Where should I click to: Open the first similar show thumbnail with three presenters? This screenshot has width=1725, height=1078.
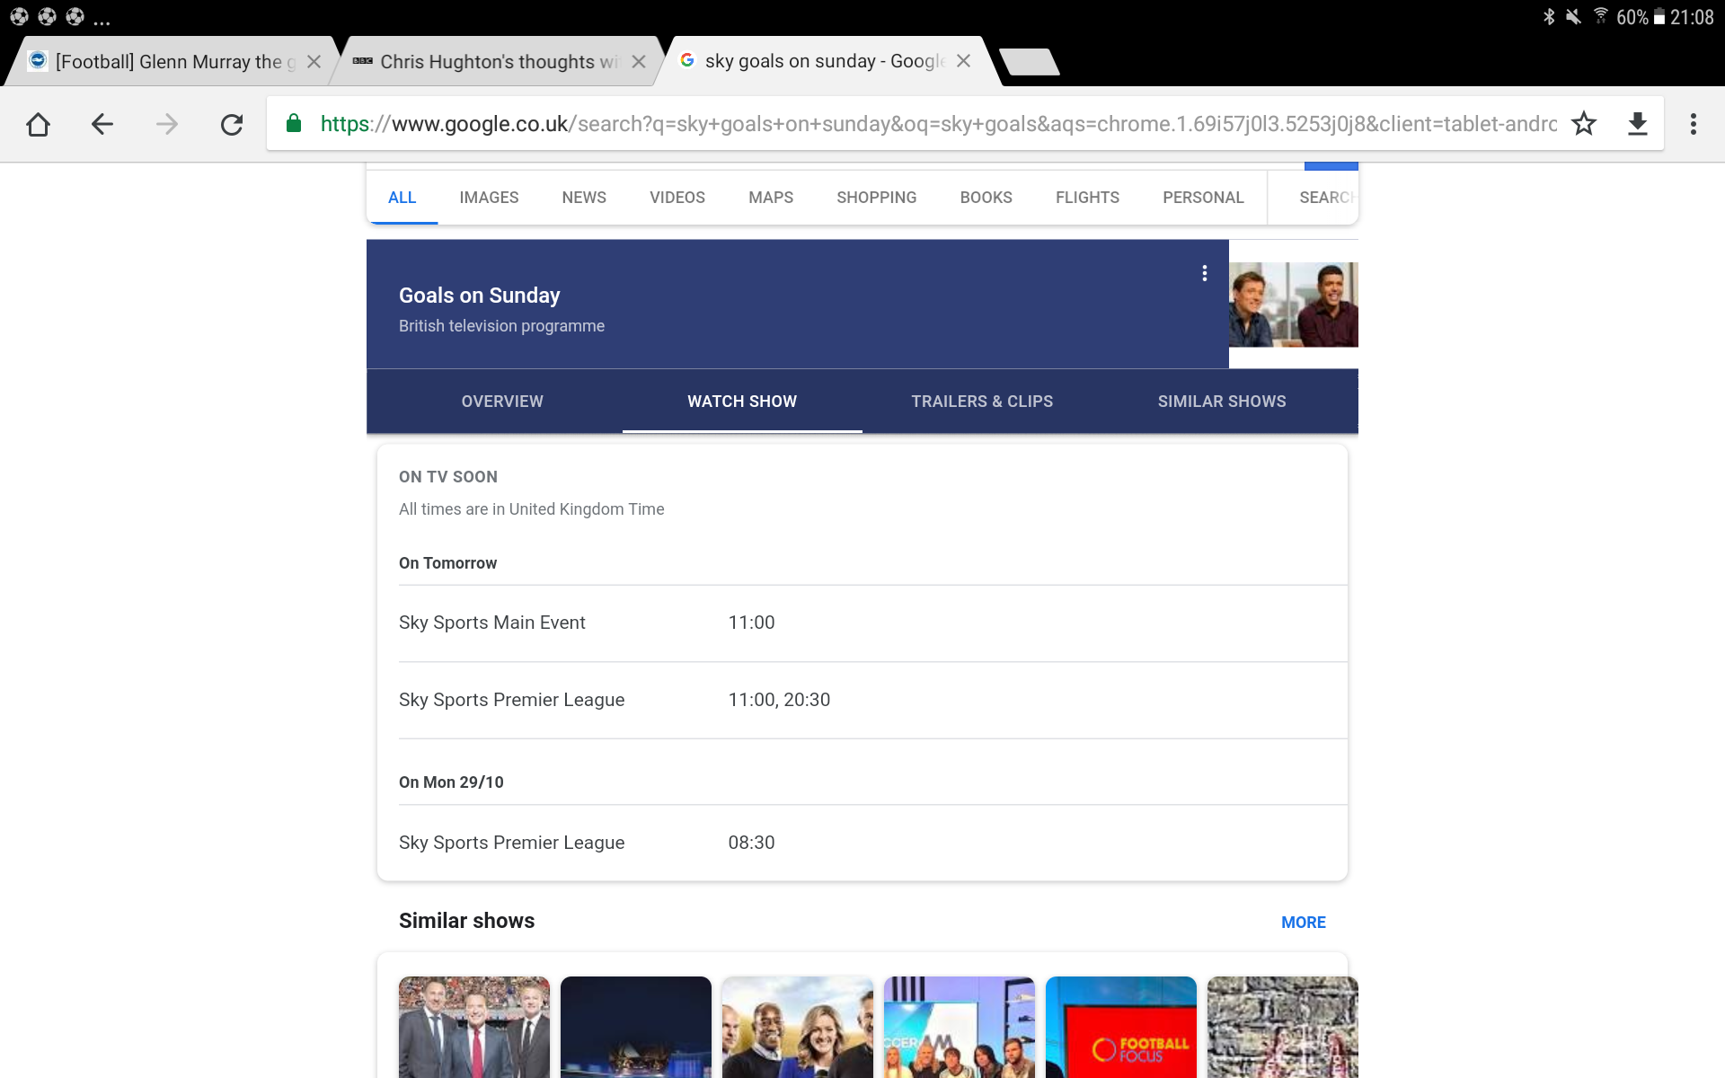click(474, 1027)
